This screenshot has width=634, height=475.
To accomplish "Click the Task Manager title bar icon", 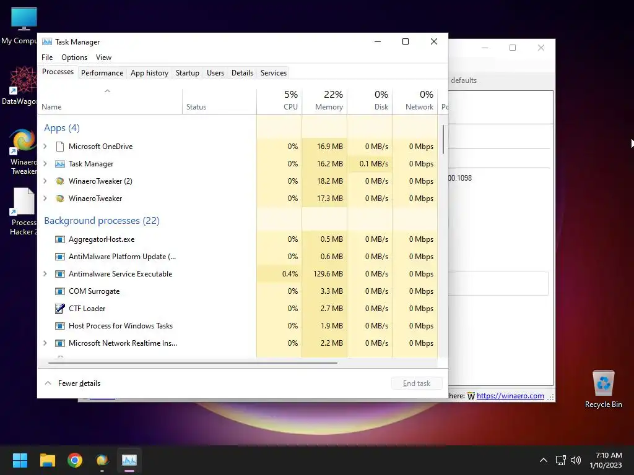I will coord(47,41).
